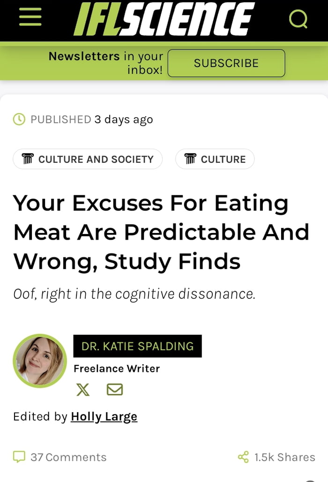Viewport: 328px width, 482px height.
Task: Select the standalone Culture tag
Action: pyautogui.click(x=215, y=159)
